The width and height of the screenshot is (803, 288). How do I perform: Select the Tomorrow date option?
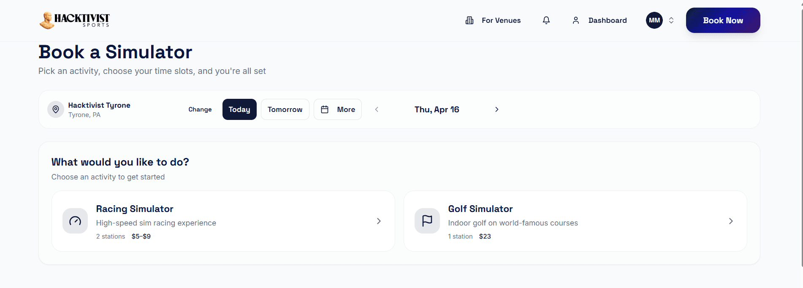285,109
